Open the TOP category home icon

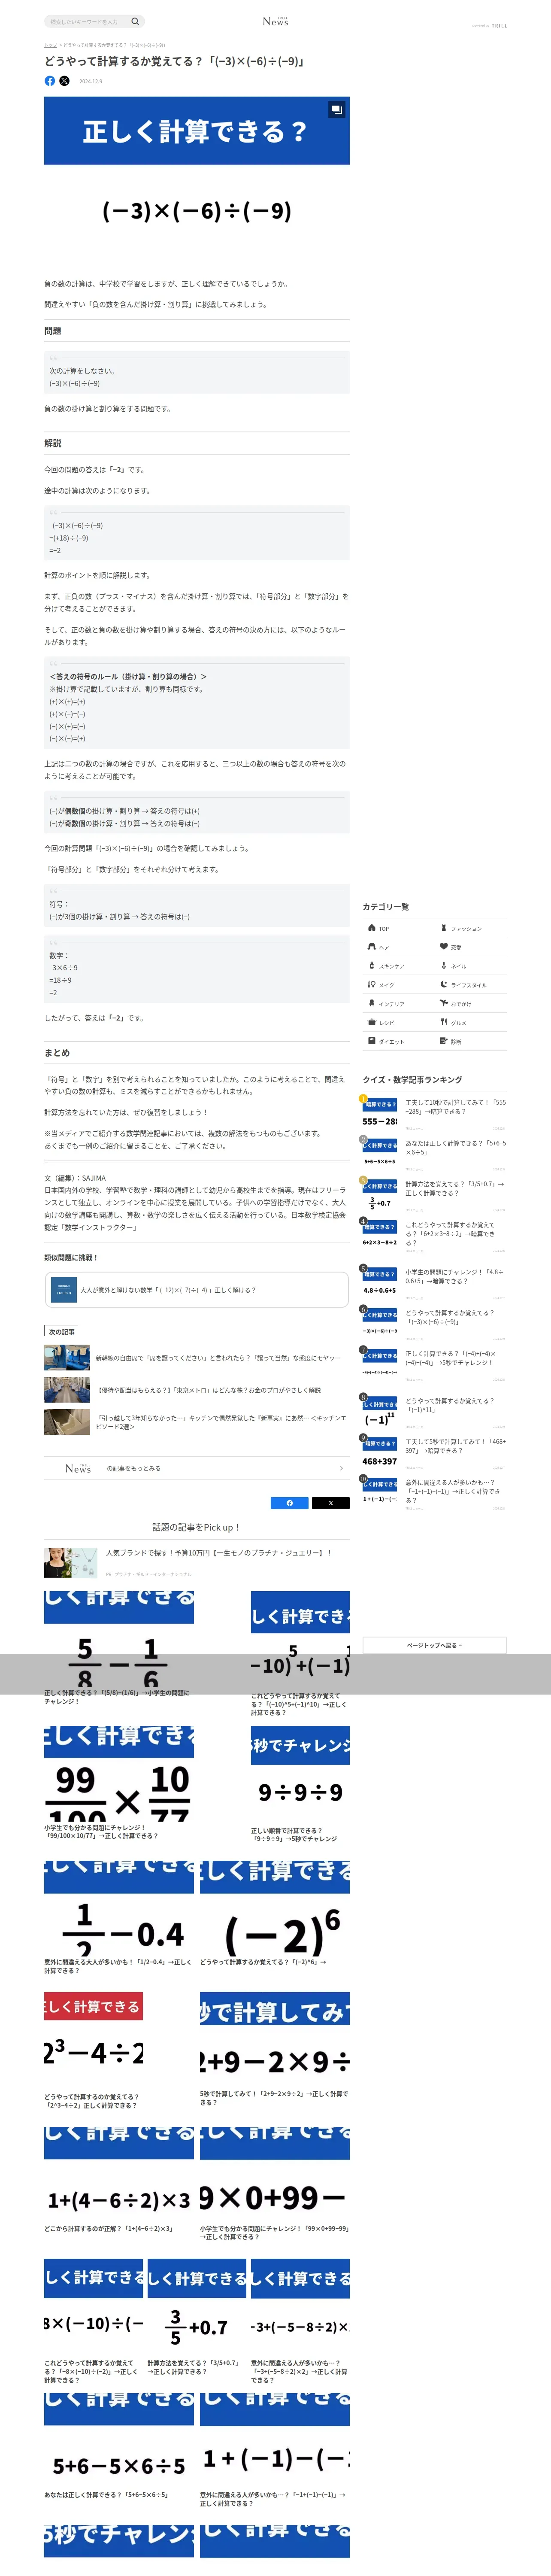coord(372,928)
